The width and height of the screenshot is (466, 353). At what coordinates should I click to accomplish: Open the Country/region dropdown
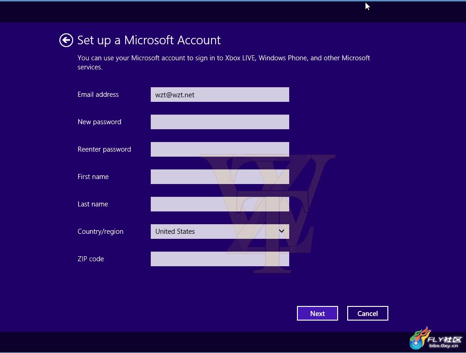[x=220, y=232]
